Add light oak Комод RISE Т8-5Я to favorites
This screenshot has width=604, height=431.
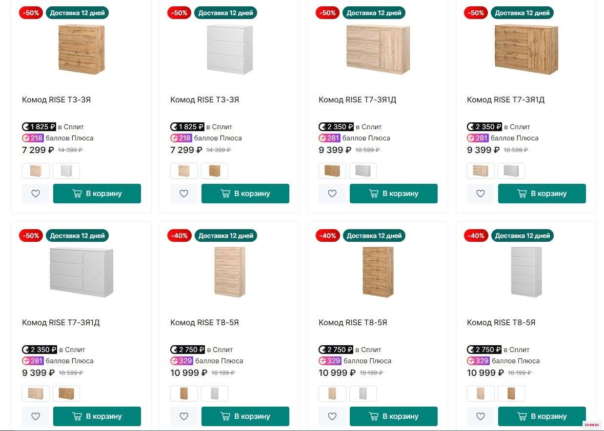(x=184, y=416)
